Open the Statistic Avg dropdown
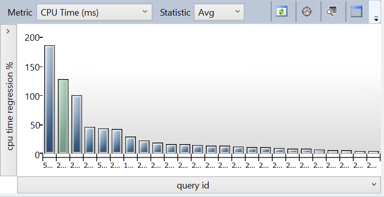This screenshot has height=197, width=384. (x=219, y=12)
